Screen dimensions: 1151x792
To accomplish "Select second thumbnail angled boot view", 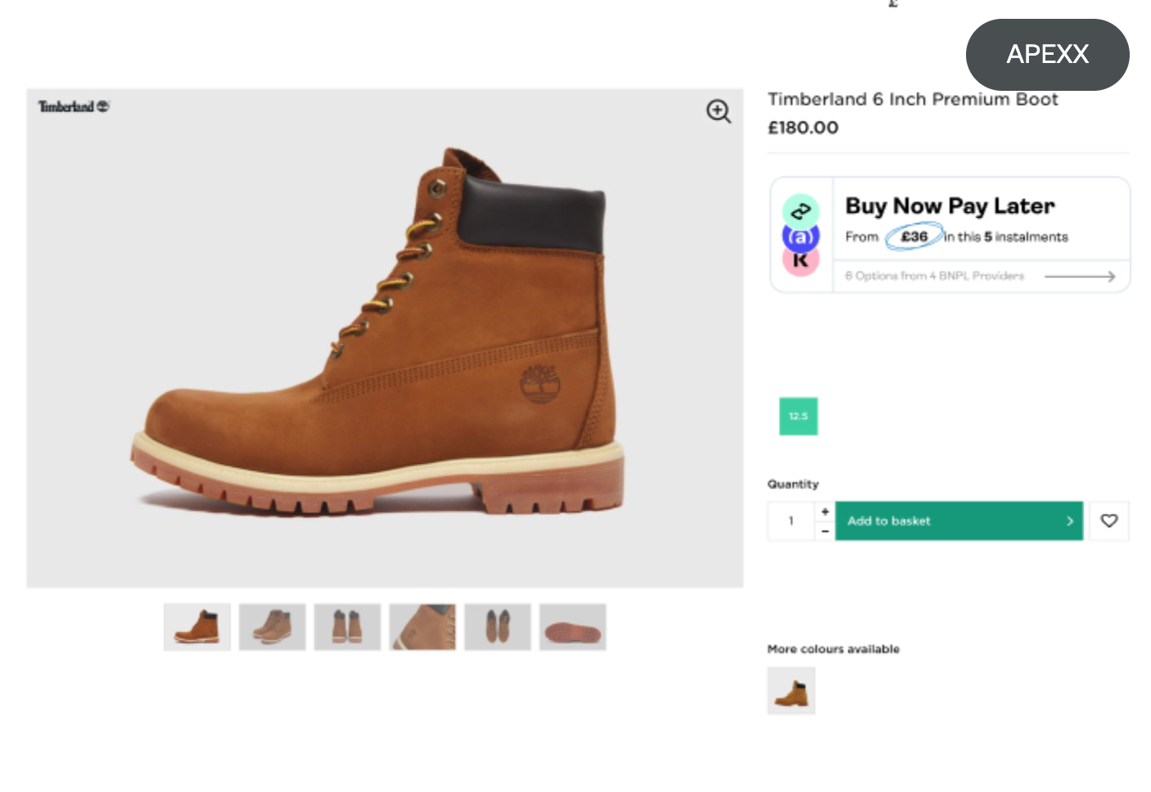I will 273,628.
